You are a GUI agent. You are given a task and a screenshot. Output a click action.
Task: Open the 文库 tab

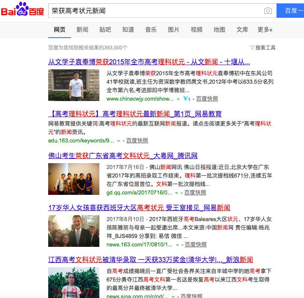[x=242, y=30]
